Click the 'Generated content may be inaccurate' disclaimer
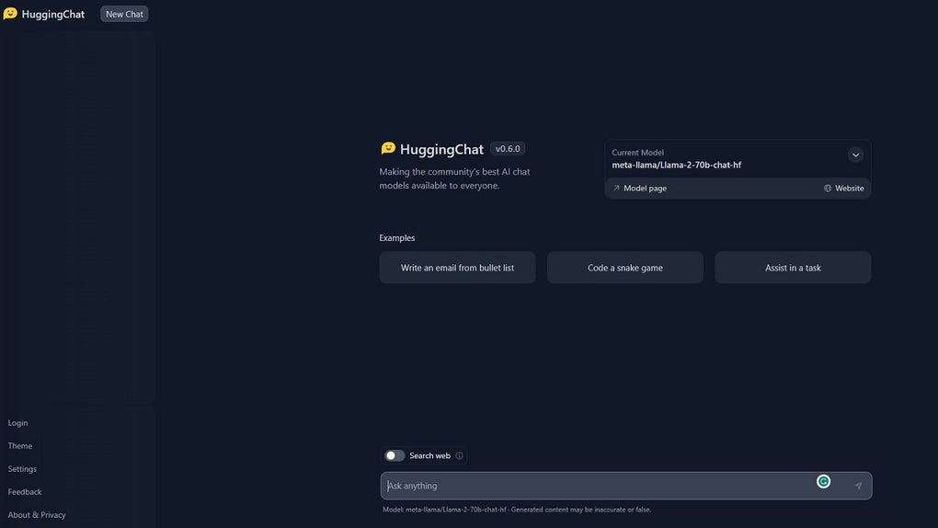The image size is (938, 528). [581, 510]
